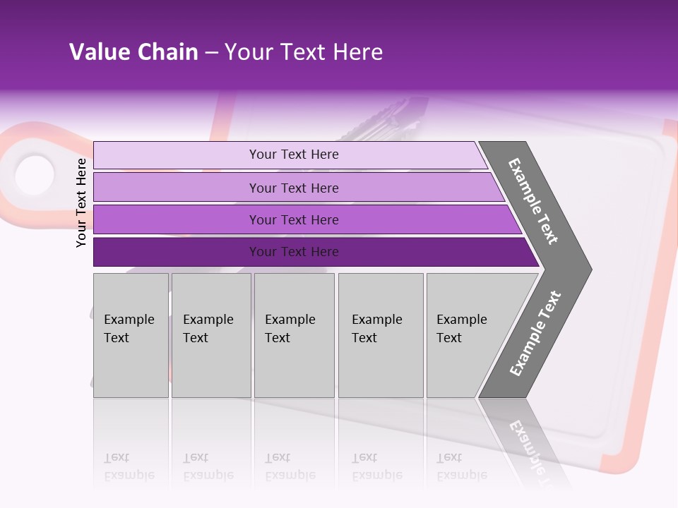
Task: Click the rotated vertical 'Your Text Here' label
Action: pos(81,202)
